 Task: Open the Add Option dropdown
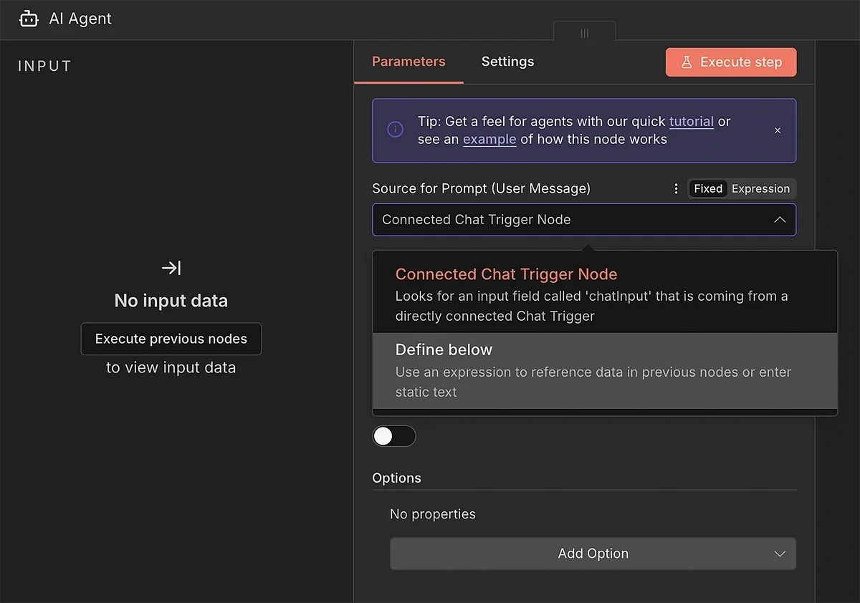pos(593,554)
